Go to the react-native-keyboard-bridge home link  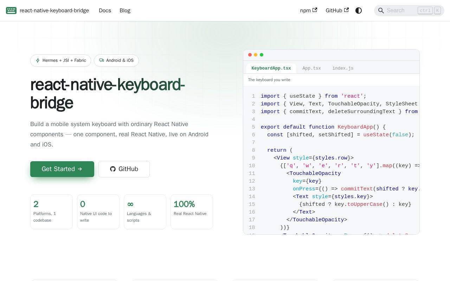(x=47, y=11)
